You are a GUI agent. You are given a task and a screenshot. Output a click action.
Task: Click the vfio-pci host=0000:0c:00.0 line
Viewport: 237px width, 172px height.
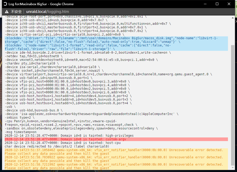[67, 92]
